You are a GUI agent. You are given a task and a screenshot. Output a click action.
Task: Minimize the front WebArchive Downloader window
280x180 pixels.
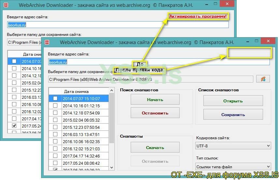(248, 42)
